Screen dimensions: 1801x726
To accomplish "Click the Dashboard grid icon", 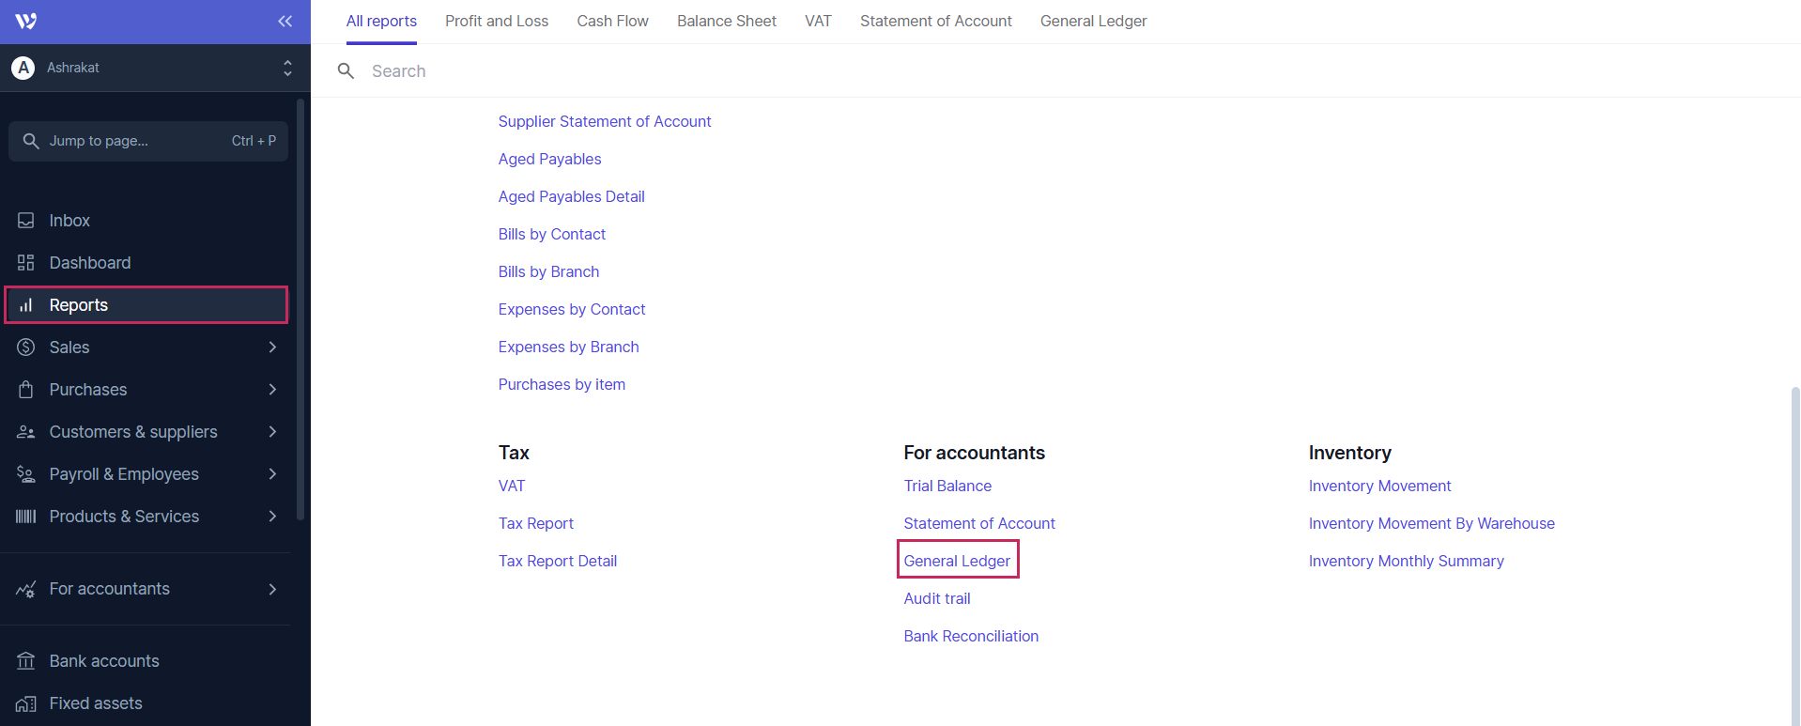I will (x=26, y=263).
